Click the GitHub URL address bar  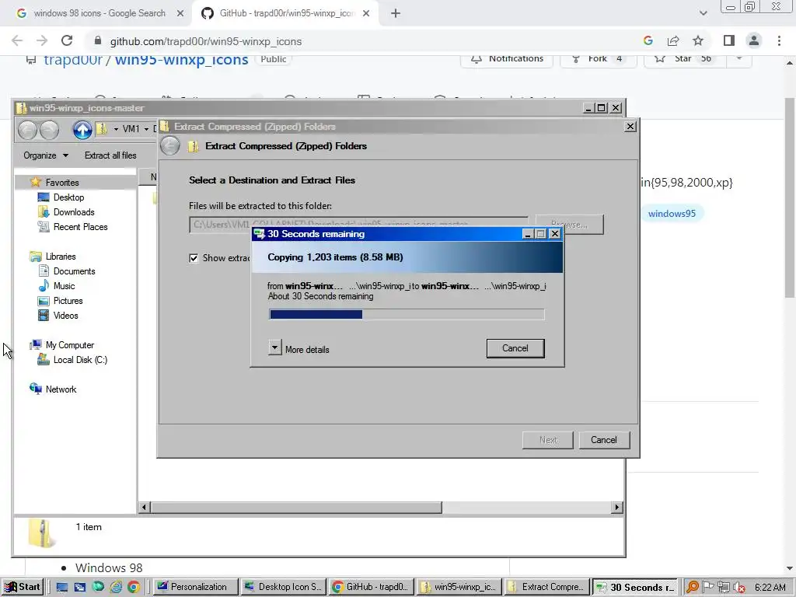coord(205,41)
